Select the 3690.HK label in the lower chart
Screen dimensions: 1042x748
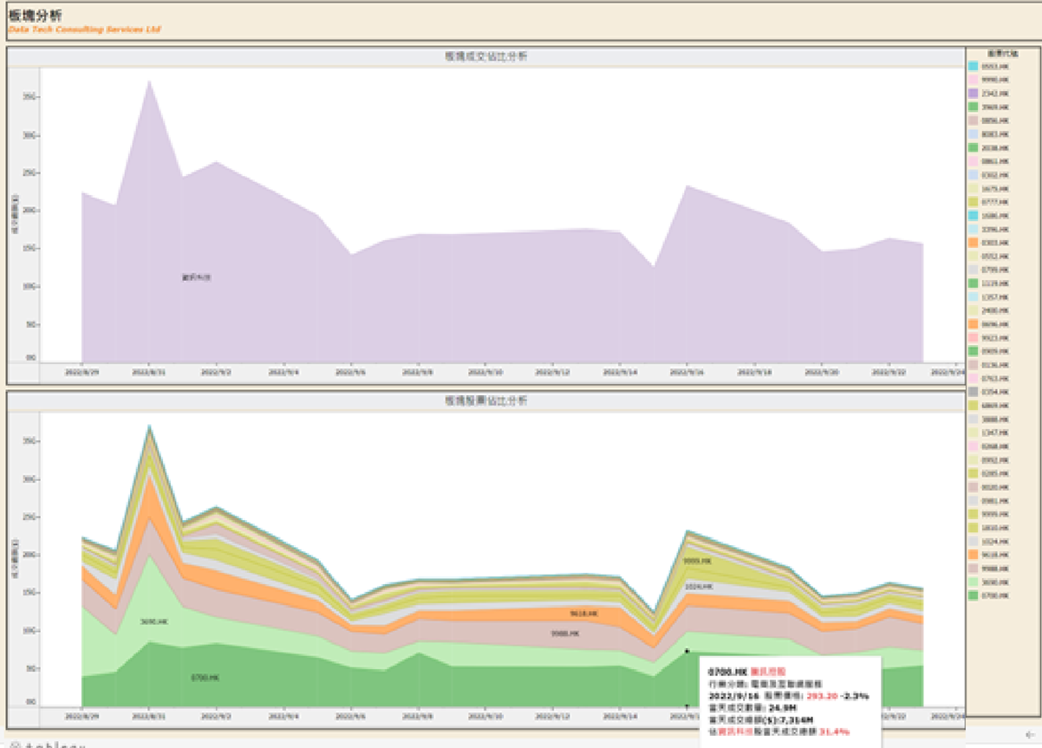click(154, 621)
